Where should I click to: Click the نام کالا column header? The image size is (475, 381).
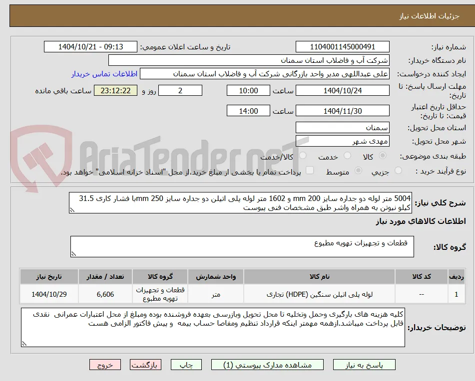click(x=319, y=276)
